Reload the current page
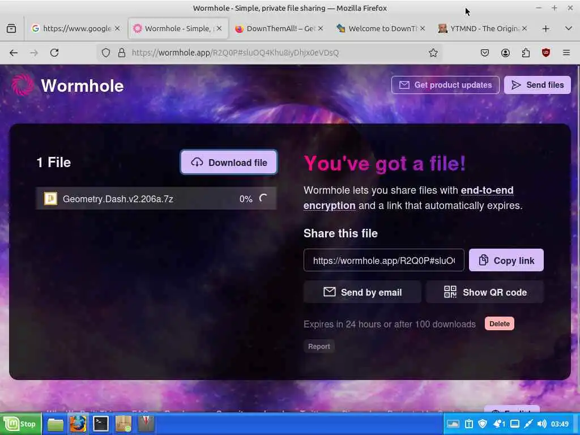The image size is (580, 435). 54,53
